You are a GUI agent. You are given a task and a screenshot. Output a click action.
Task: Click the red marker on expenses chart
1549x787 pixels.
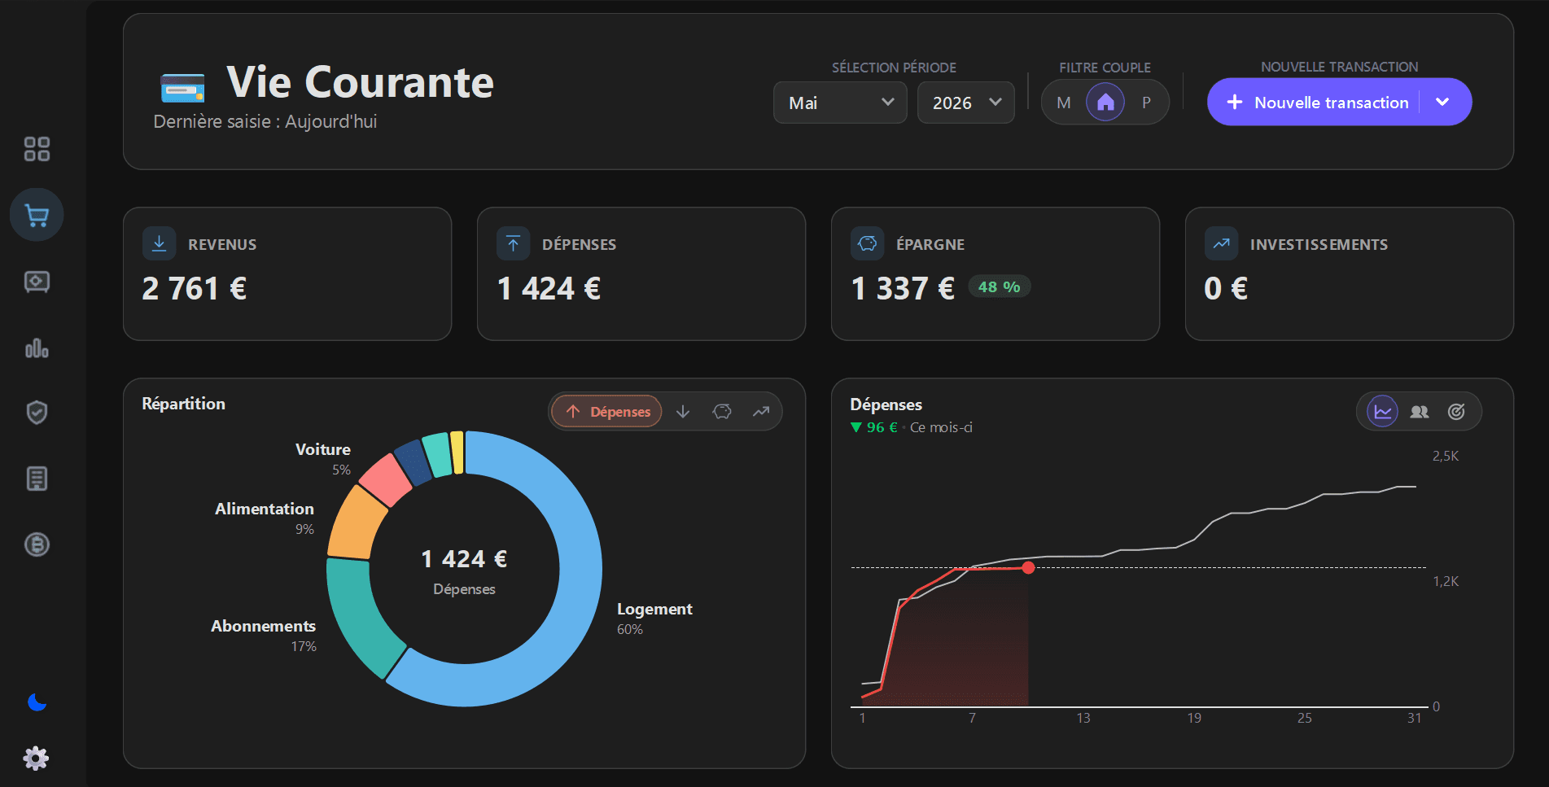pyautogui.click(x=1029, y=568)
